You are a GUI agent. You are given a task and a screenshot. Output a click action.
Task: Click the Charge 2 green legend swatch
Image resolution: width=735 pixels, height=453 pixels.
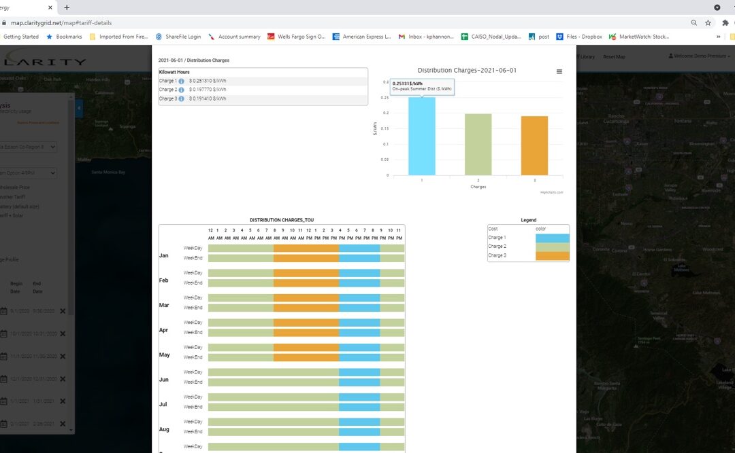tap(552, 247)
